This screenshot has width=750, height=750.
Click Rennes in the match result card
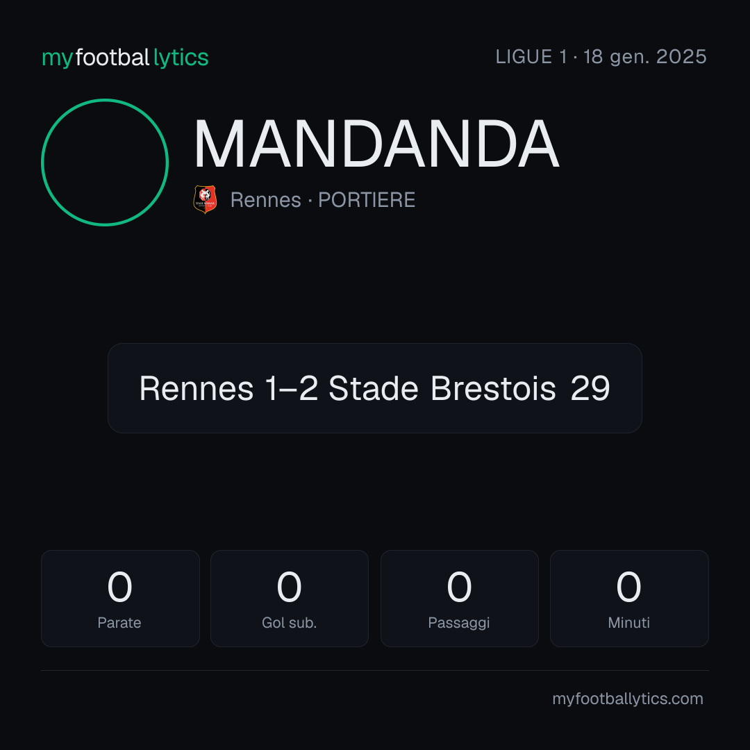[197, 388]
